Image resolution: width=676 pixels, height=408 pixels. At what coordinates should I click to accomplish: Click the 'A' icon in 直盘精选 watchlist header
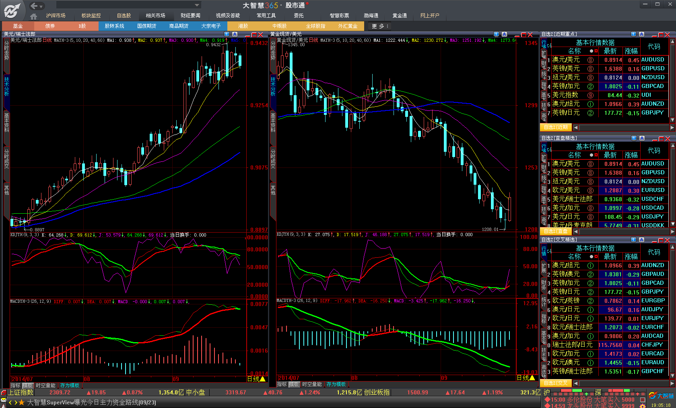[x=642, y=138]
